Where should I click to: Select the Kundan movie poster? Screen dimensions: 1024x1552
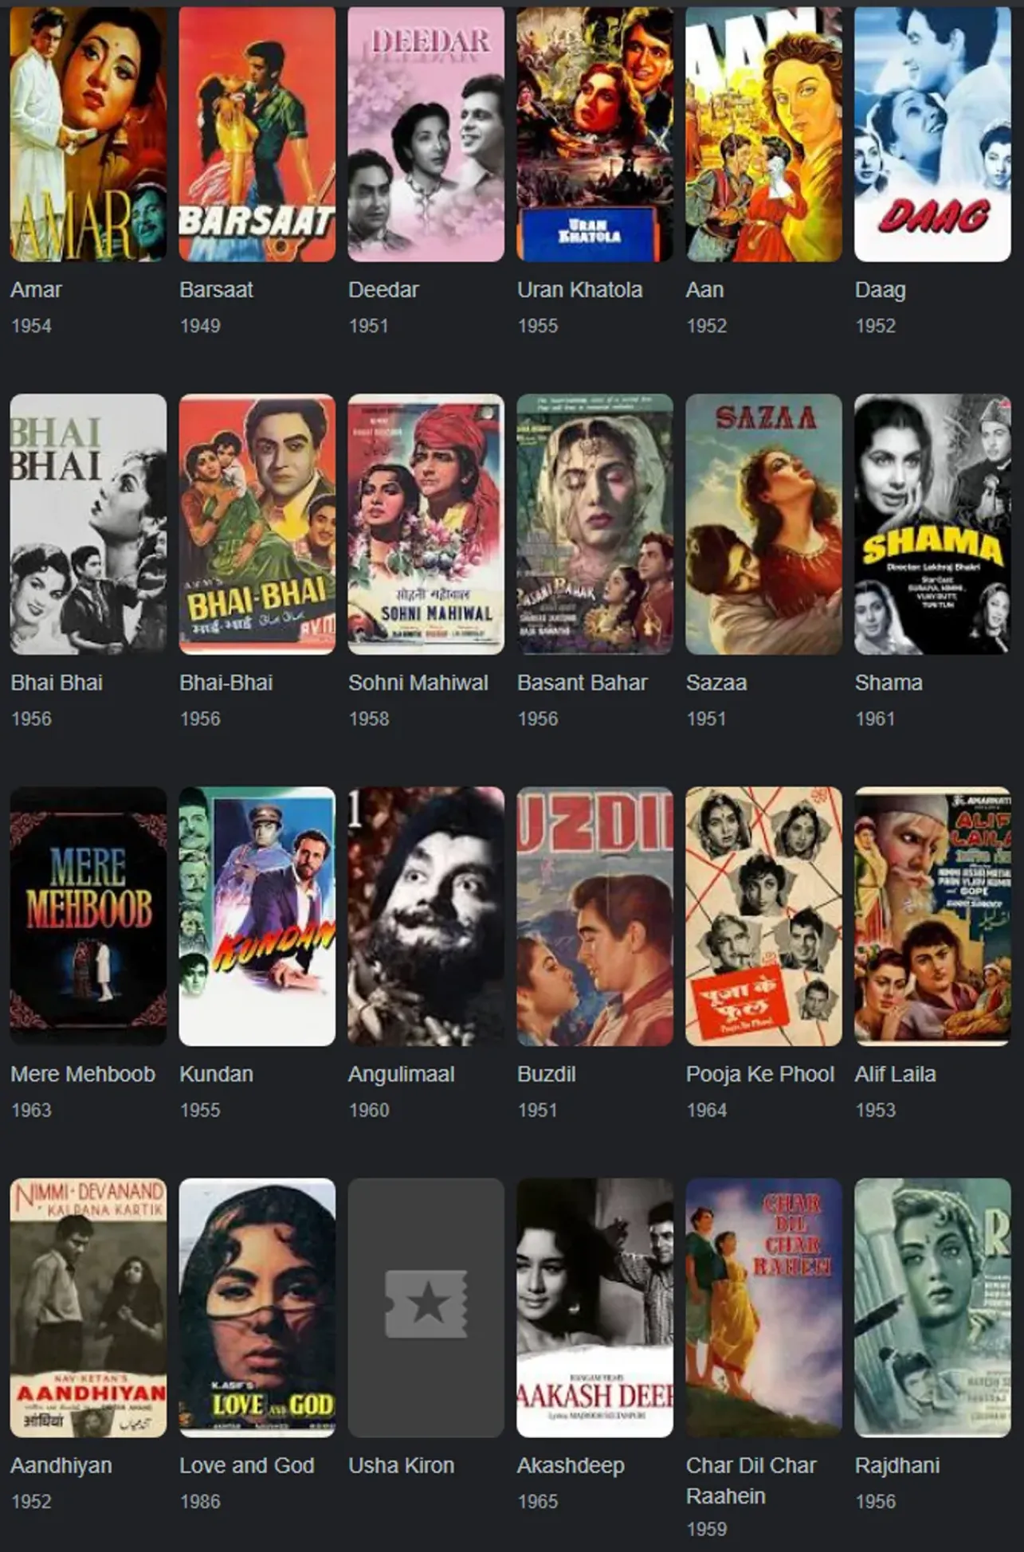coord(257,916)
